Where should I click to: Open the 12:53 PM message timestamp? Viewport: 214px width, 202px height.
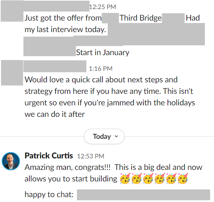point(91,156)
